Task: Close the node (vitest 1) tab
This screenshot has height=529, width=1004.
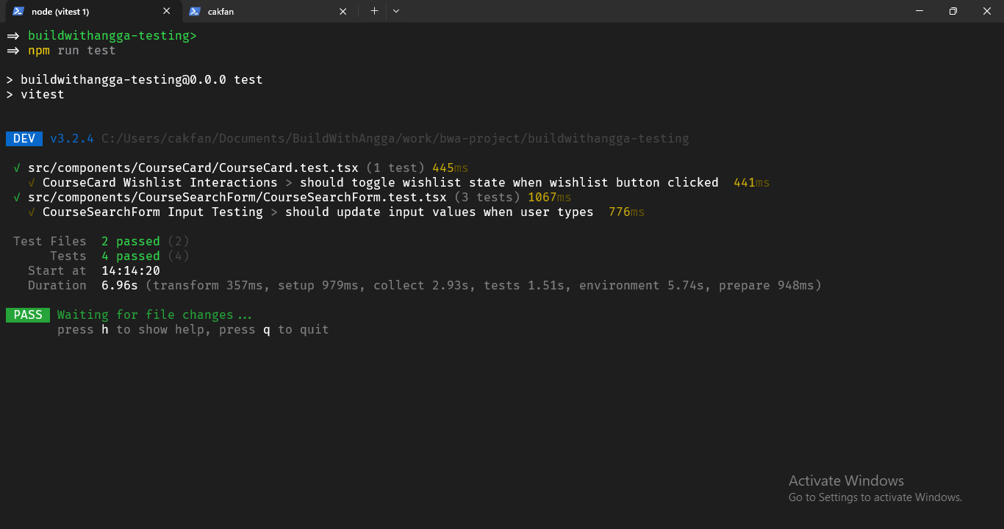Action: (x=166, y=11)
